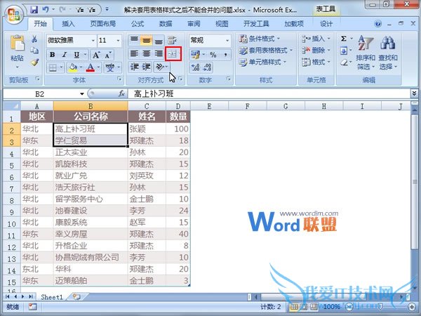Increase font size with large A
This screenshot has height=316, width=421.
tap(96, 55)
